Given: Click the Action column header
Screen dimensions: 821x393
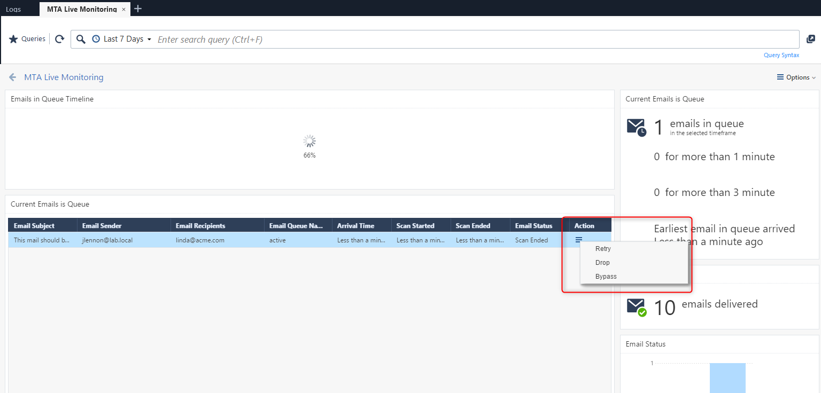Looking at the screenshot, I should point(591,225).
